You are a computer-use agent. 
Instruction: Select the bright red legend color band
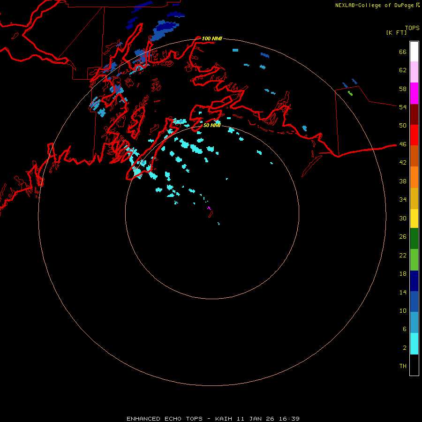point(414,135)
